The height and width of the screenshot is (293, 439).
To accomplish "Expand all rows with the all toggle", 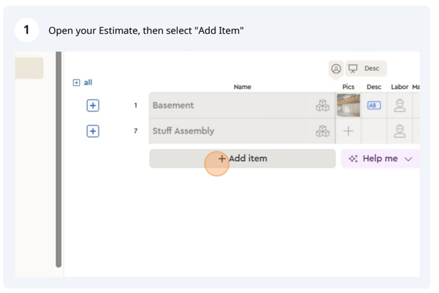I will [82, 82].
